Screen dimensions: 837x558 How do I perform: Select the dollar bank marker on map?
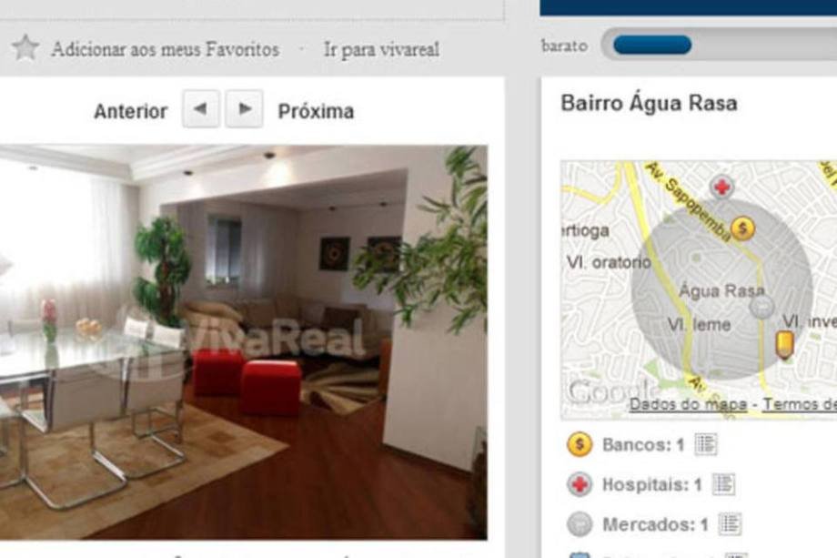pos(742,228)
